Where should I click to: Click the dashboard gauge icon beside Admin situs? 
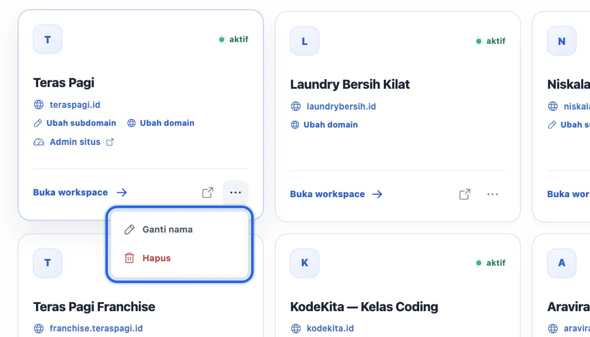tap(39, 142)
